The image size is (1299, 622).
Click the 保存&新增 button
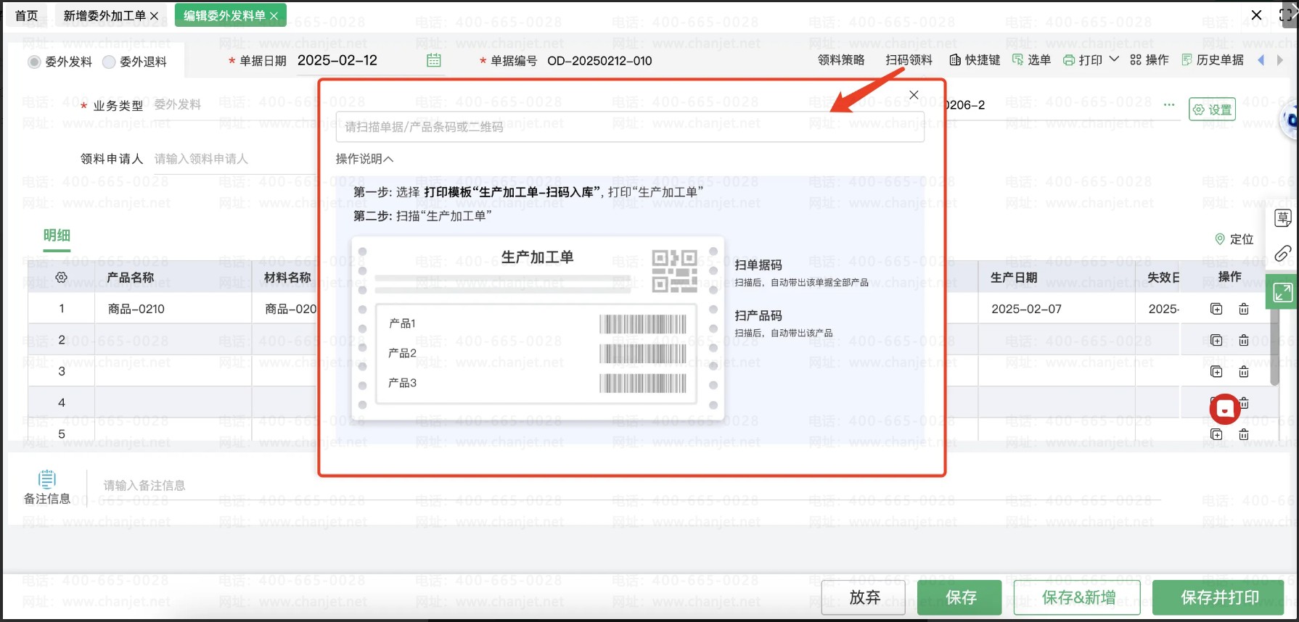click(1077, 597)
